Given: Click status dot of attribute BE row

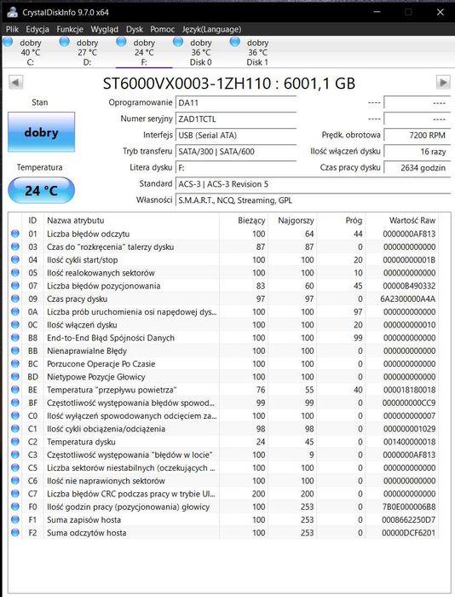Looking at the screenshot, I should 15,390.
